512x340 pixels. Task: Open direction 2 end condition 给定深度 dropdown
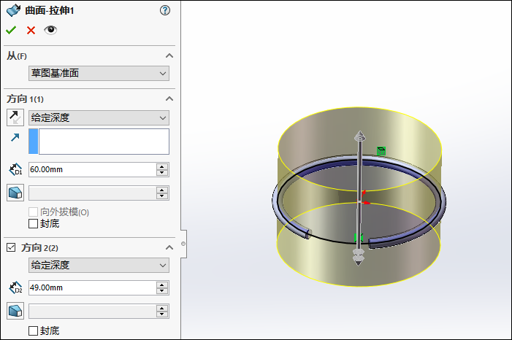99,266
